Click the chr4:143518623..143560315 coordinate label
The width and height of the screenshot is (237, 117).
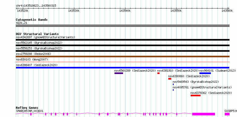pos(36,6)
